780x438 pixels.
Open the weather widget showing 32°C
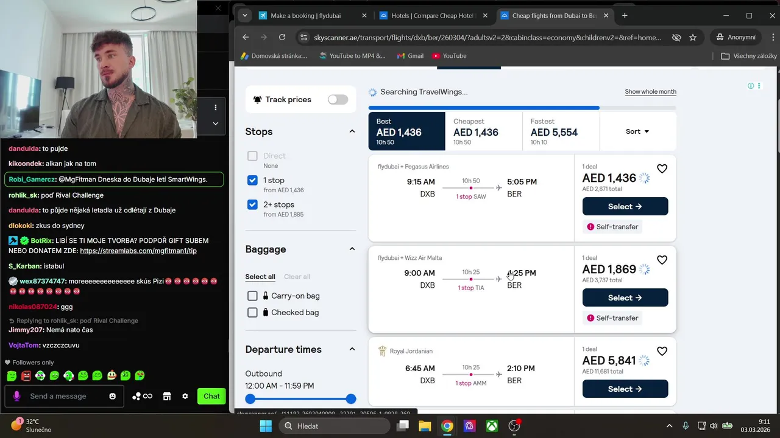click(x=32, y=425)
